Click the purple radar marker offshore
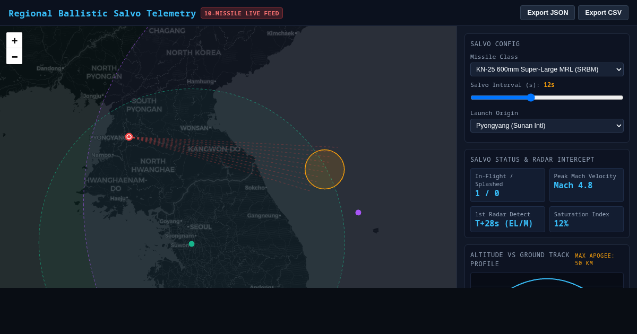 [x=358, y=213]
